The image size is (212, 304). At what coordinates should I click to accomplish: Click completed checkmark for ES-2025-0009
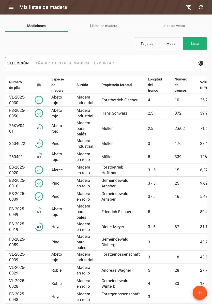click(x=39, y=196)
